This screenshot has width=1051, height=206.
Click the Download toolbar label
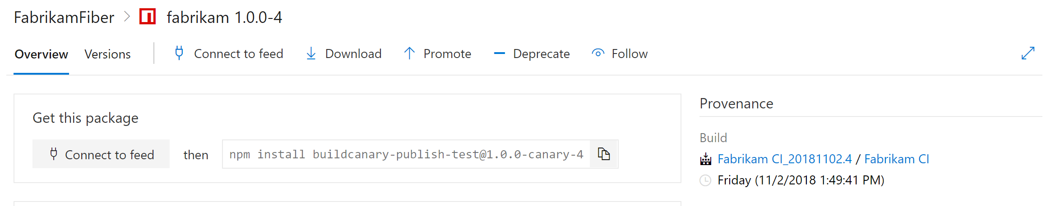(353, 54)
